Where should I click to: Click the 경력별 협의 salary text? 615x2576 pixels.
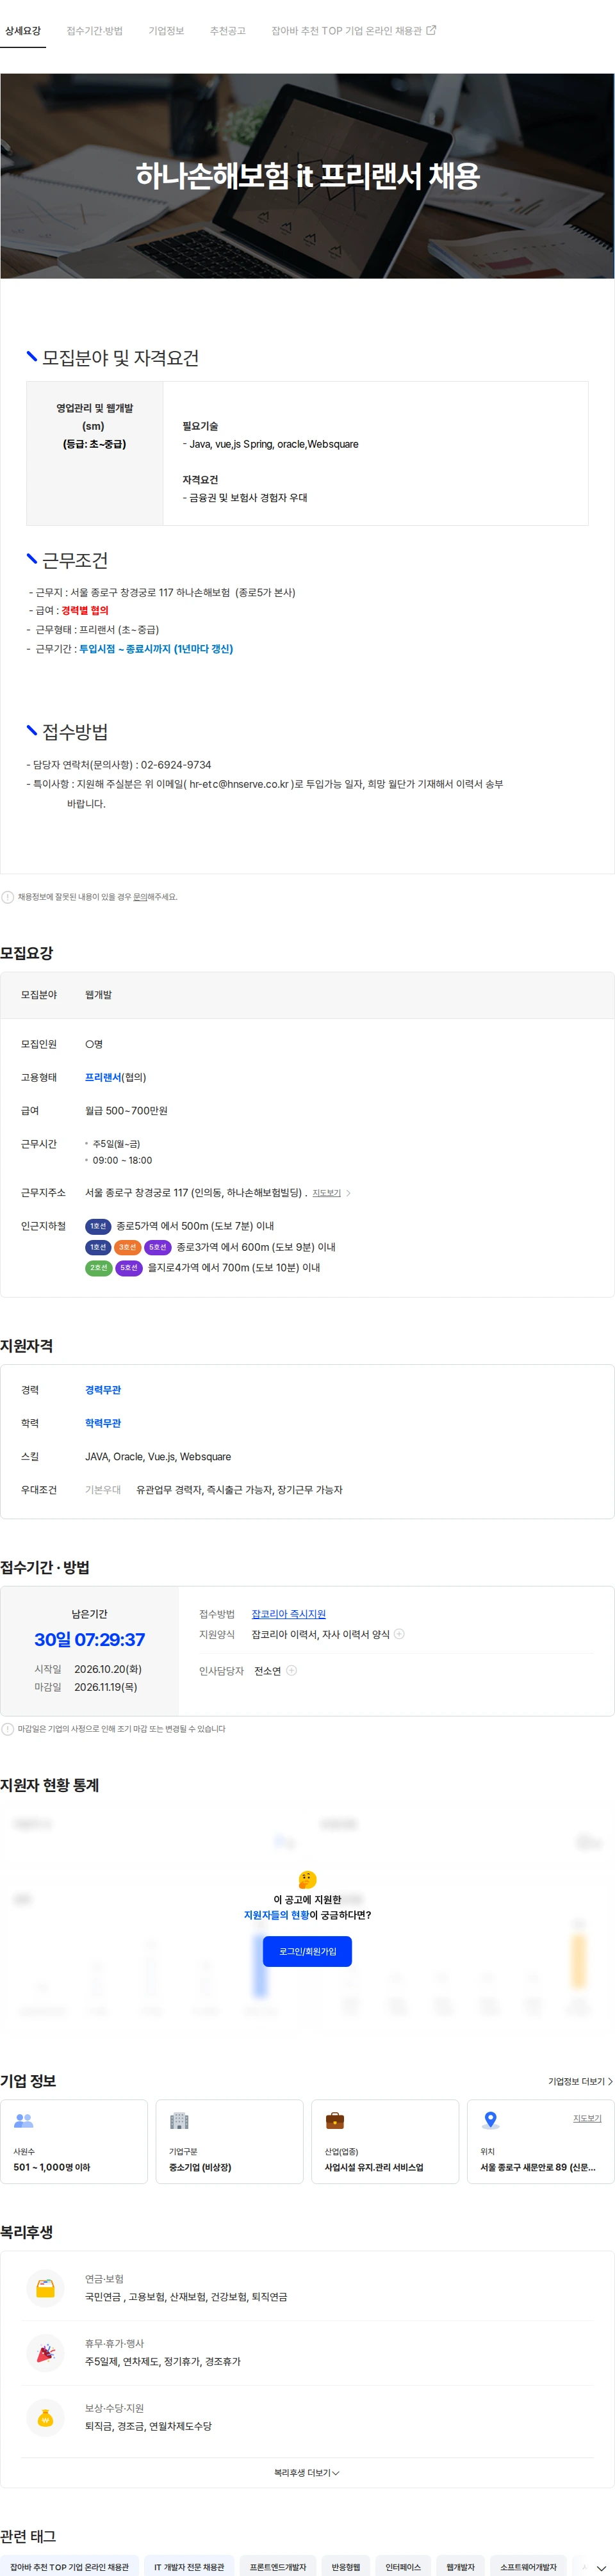click(x=85, y=611)
